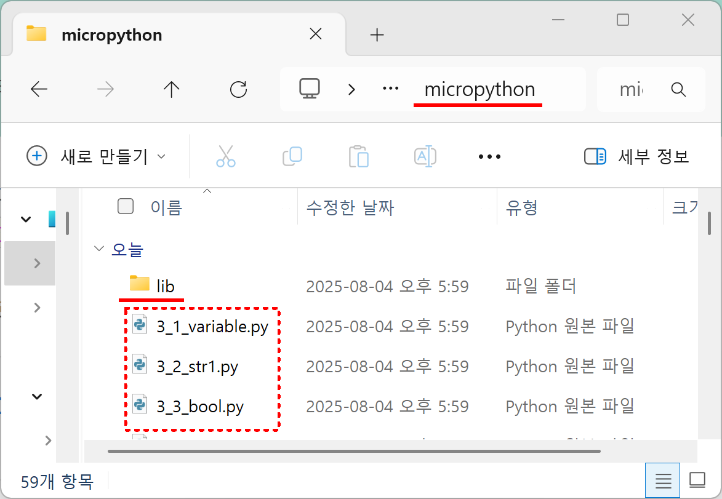722x499 pixels.
Task: Toggle the 세부 정보 details pane
Action: coord(636,156)
